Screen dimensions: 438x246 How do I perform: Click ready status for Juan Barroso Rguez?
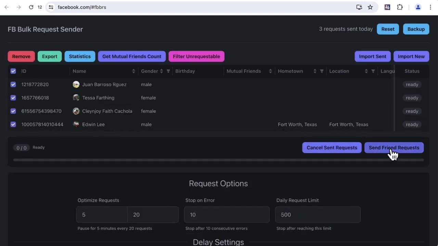(x=412, y=84)
